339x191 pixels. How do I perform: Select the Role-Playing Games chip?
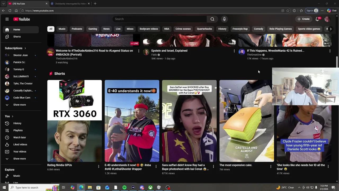[x=280, y=29]
